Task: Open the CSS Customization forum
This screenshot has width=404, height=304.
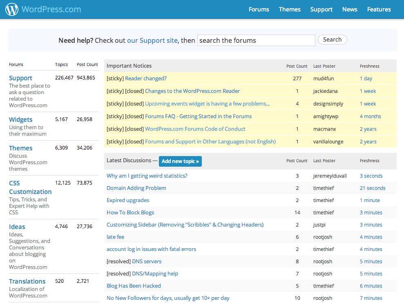Action: (x=30, y=187)
